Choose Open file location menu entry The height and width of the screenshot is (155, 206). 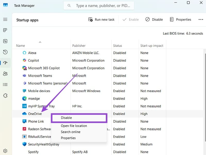pyautogui.click(x=74, y=126)
